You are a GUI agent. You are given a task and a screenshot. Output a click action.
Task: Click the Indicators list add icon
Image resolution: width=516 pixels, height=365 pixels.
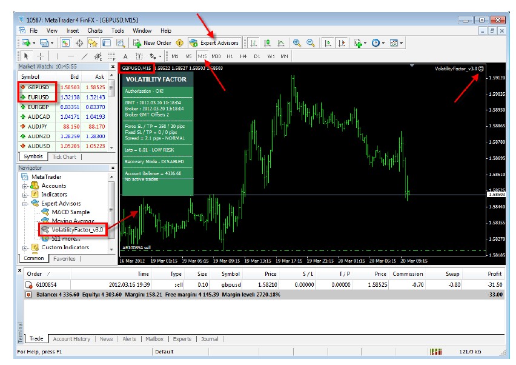358,43
